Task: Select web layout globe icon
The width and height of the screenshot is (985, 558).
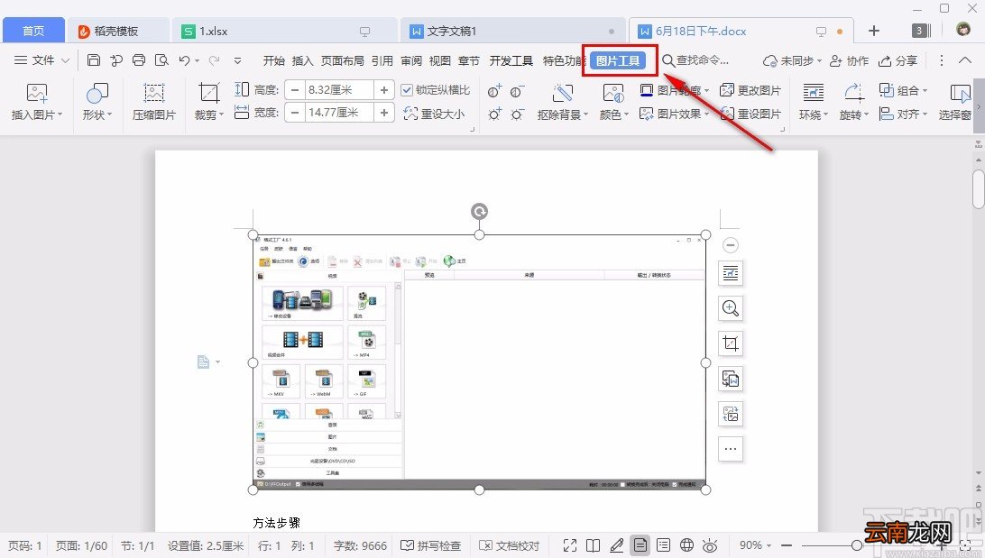Action: pos(687,545)
